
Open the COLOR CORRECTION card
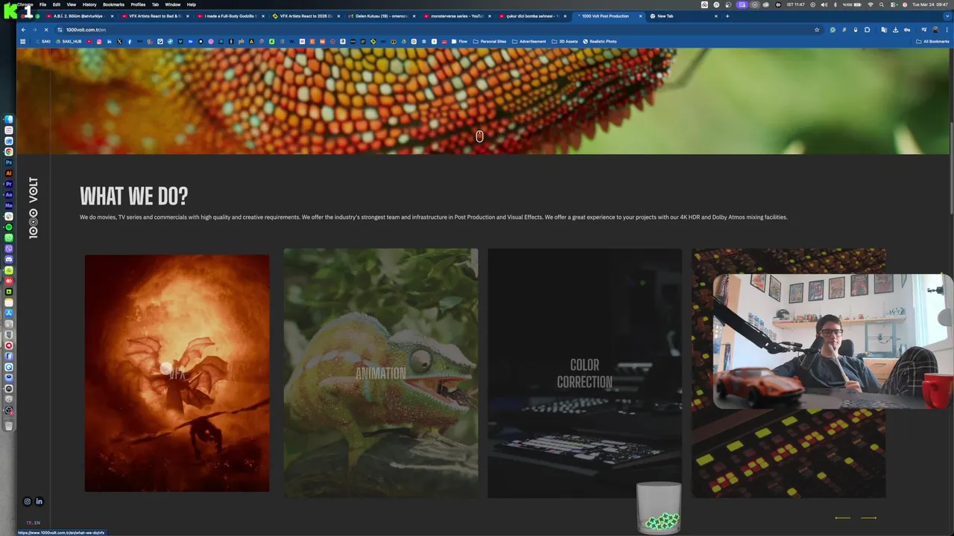click(x=584, y=373)
